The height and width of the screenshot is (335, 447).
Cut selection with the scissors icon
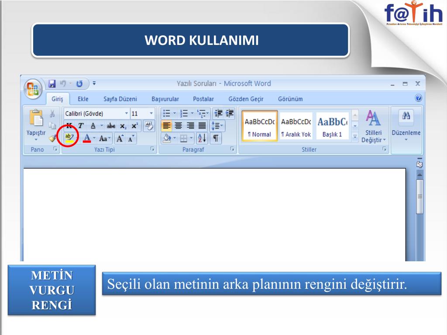click(52, 114)
